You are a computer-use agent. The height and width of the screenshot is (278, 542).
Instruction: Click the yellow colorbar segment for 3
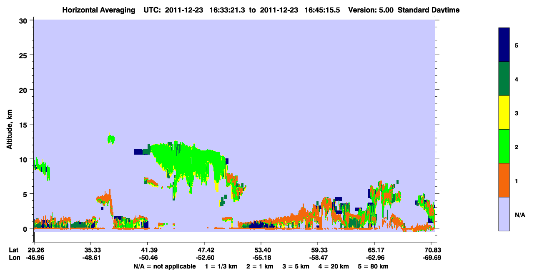[x=504, y=113]
